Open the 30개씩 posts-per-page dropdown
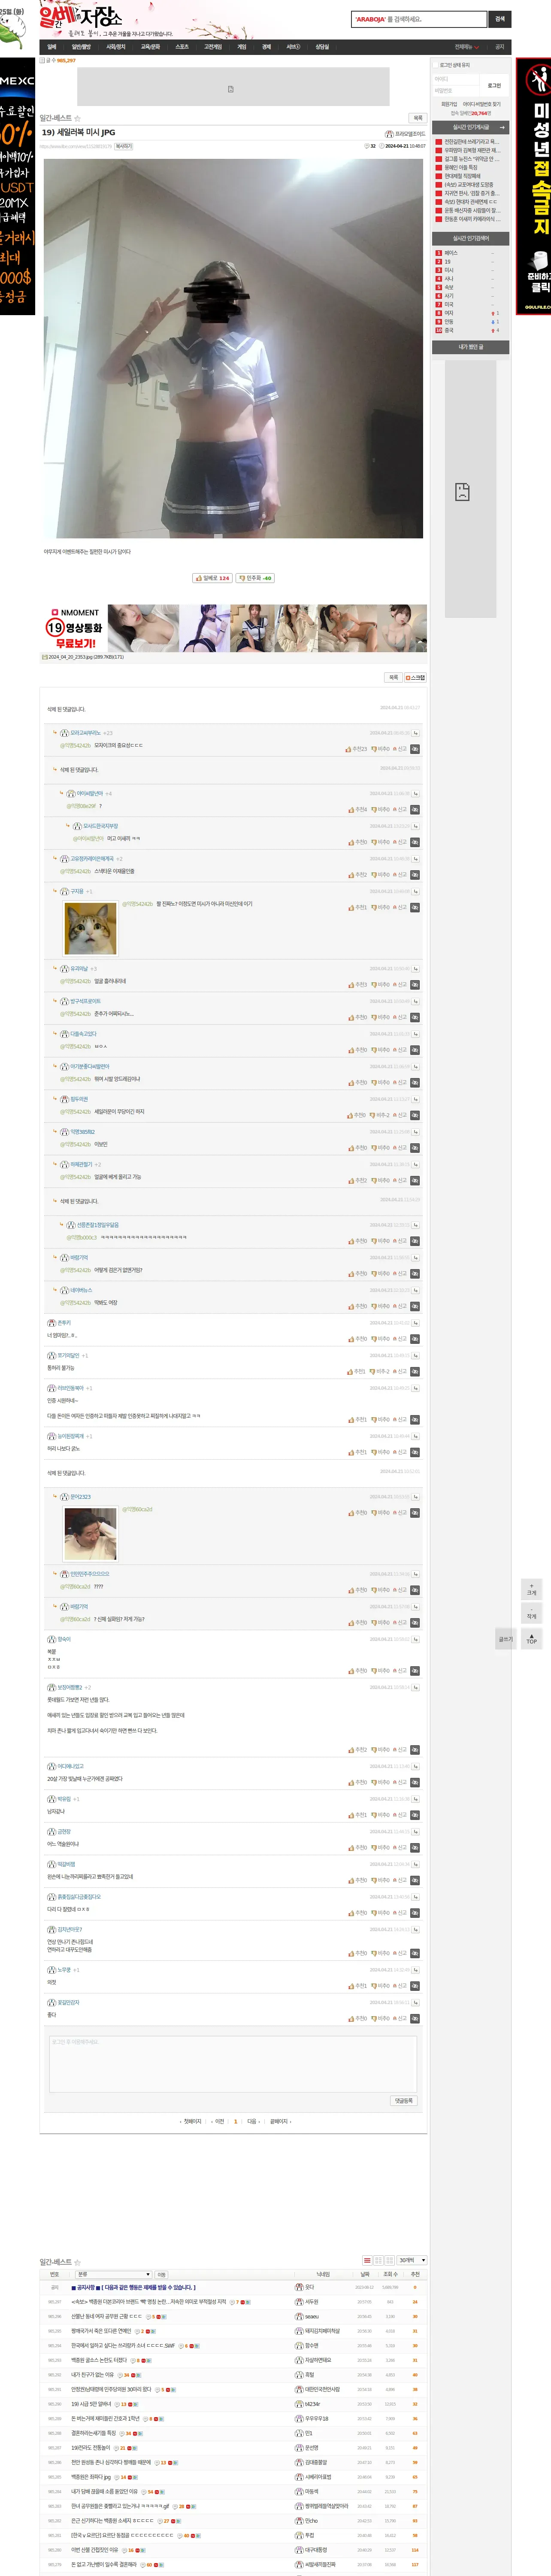The image size is (551, 2576). click(x=412, y=2260)
